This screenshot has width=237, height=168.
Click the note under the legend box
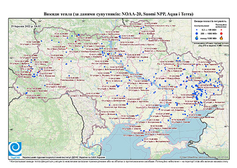211,45
